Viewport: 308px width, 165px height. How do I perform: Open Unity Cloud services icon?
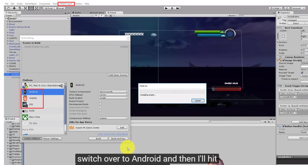point(287,8)
